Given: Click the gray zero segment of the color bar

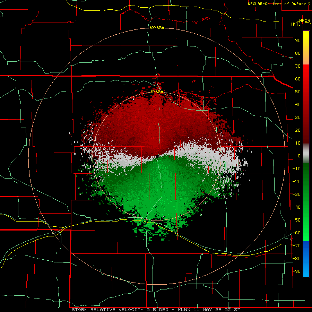Looking at the screenshot, I should pyautogui.click(x=306, y=153).
